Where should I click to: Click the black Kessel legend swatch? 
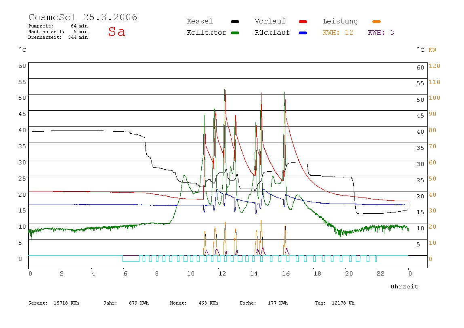pos(235,21)
